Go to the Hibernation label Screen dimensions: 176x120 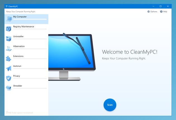pyautogui.click(x=19, y=46)
